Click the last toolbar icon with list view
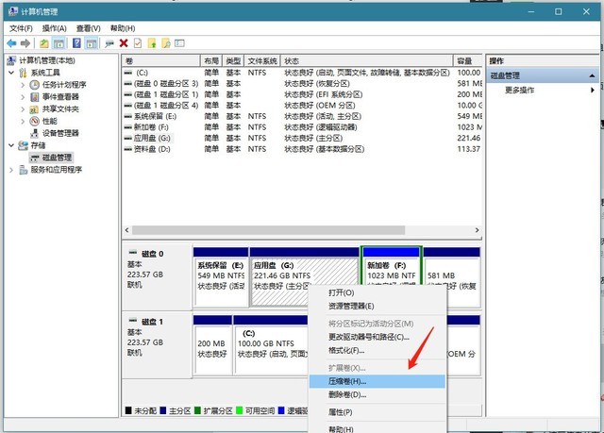 tap(180, 43)
